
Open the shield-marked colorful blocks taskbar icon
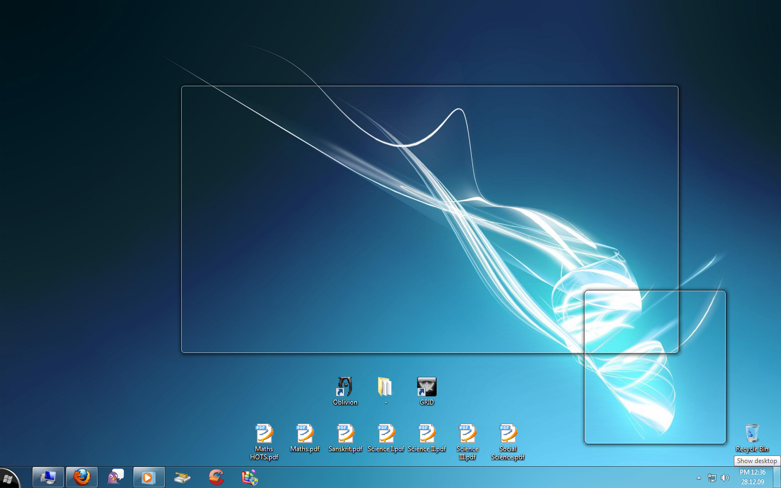point(249,477)
